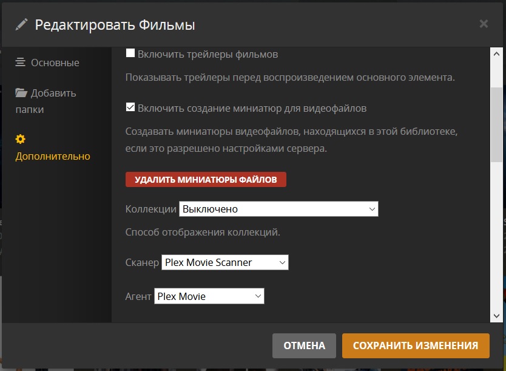The width and height of the screenshot is (506, 371).
Task: Expand the Сканер dropdown with Plex Movie Scanner
Action: 224,262
